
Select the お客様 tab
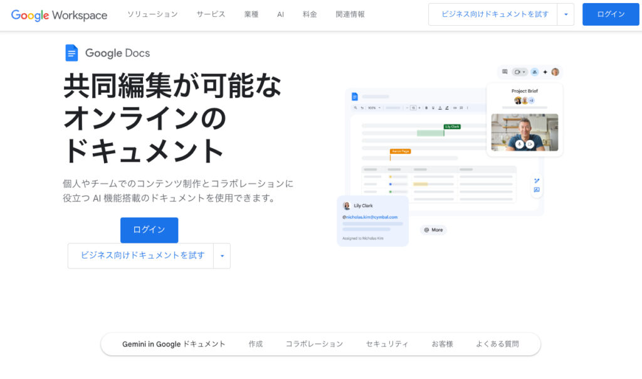442,344
